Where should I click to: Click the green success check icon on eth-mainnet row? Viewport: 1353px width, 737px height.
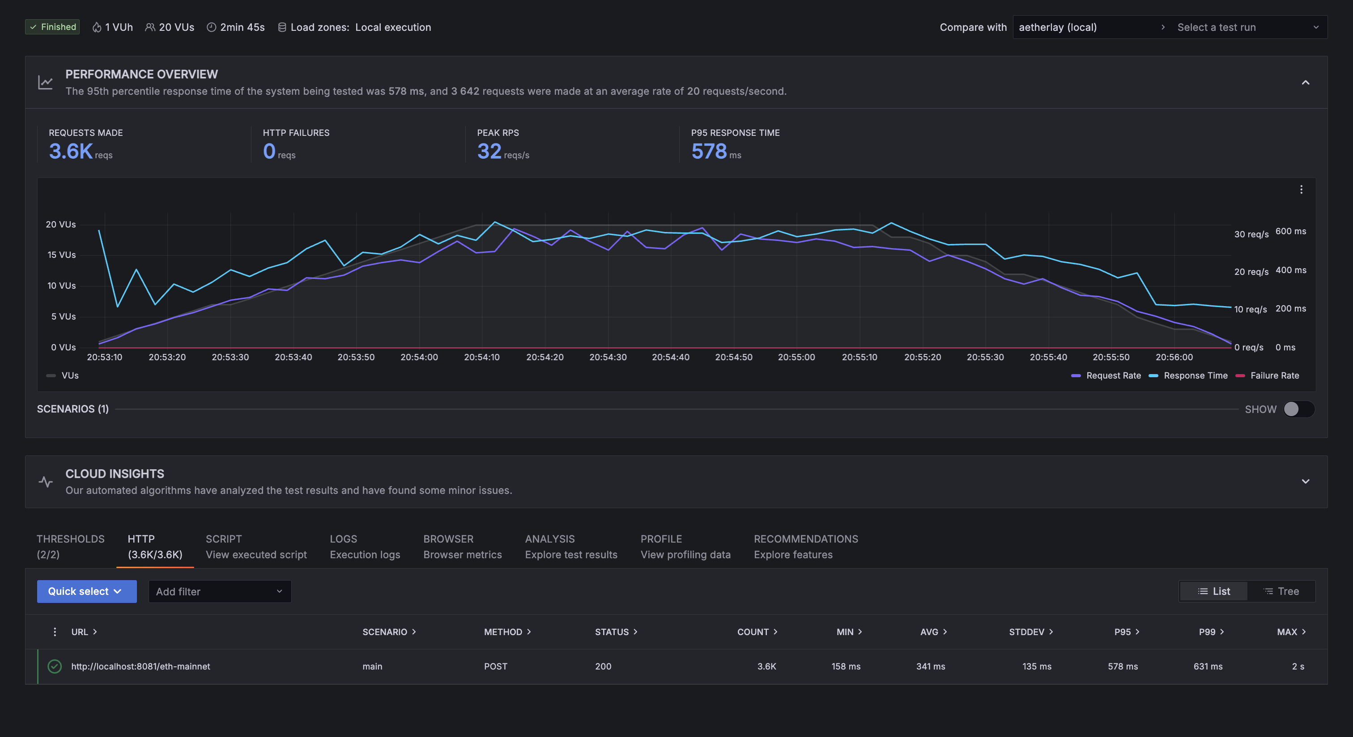[x=55, y=666]
